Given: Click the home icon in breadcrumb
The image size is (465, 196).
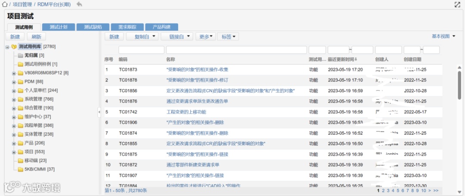Looking at the screenshot, I should (4, 4).
